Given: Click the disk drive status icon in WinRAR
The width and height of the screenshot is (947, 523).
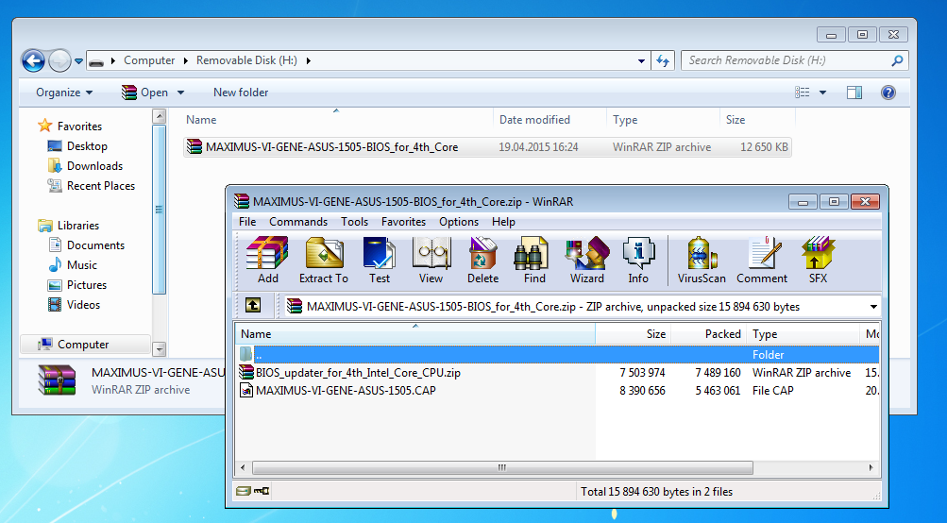Looking at the screenshot, I should 243,491.
